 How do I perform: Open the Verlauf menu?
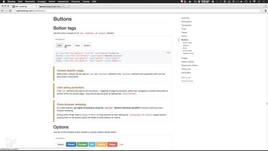[x=52, y=2]
